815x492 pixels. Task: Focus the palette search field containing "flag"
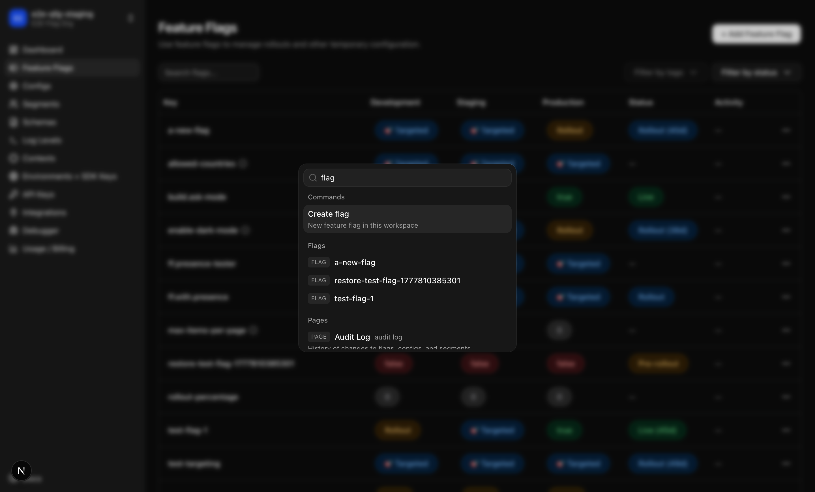pyautogui.click(x=407, y=178)
